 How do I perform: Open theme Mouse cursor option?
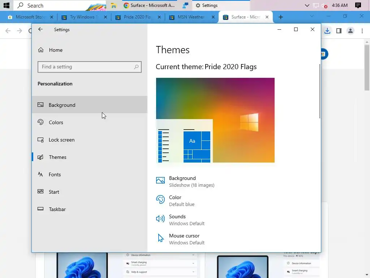point(180,239)
